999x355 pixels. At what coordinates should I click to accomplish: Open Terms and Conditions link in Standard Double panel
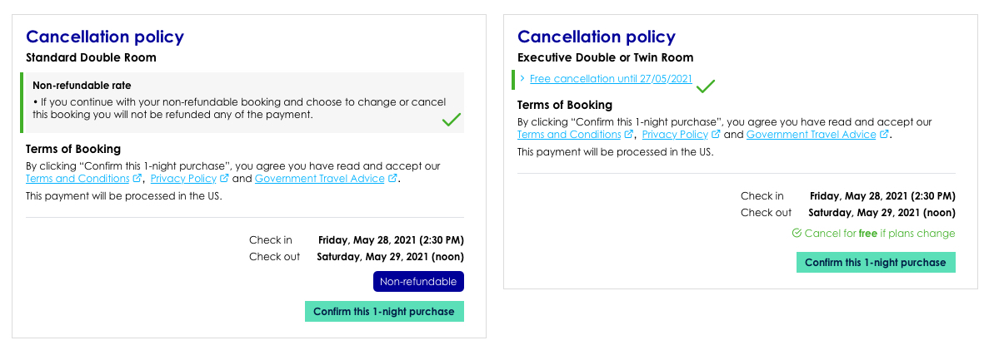(x=77, y=179)
